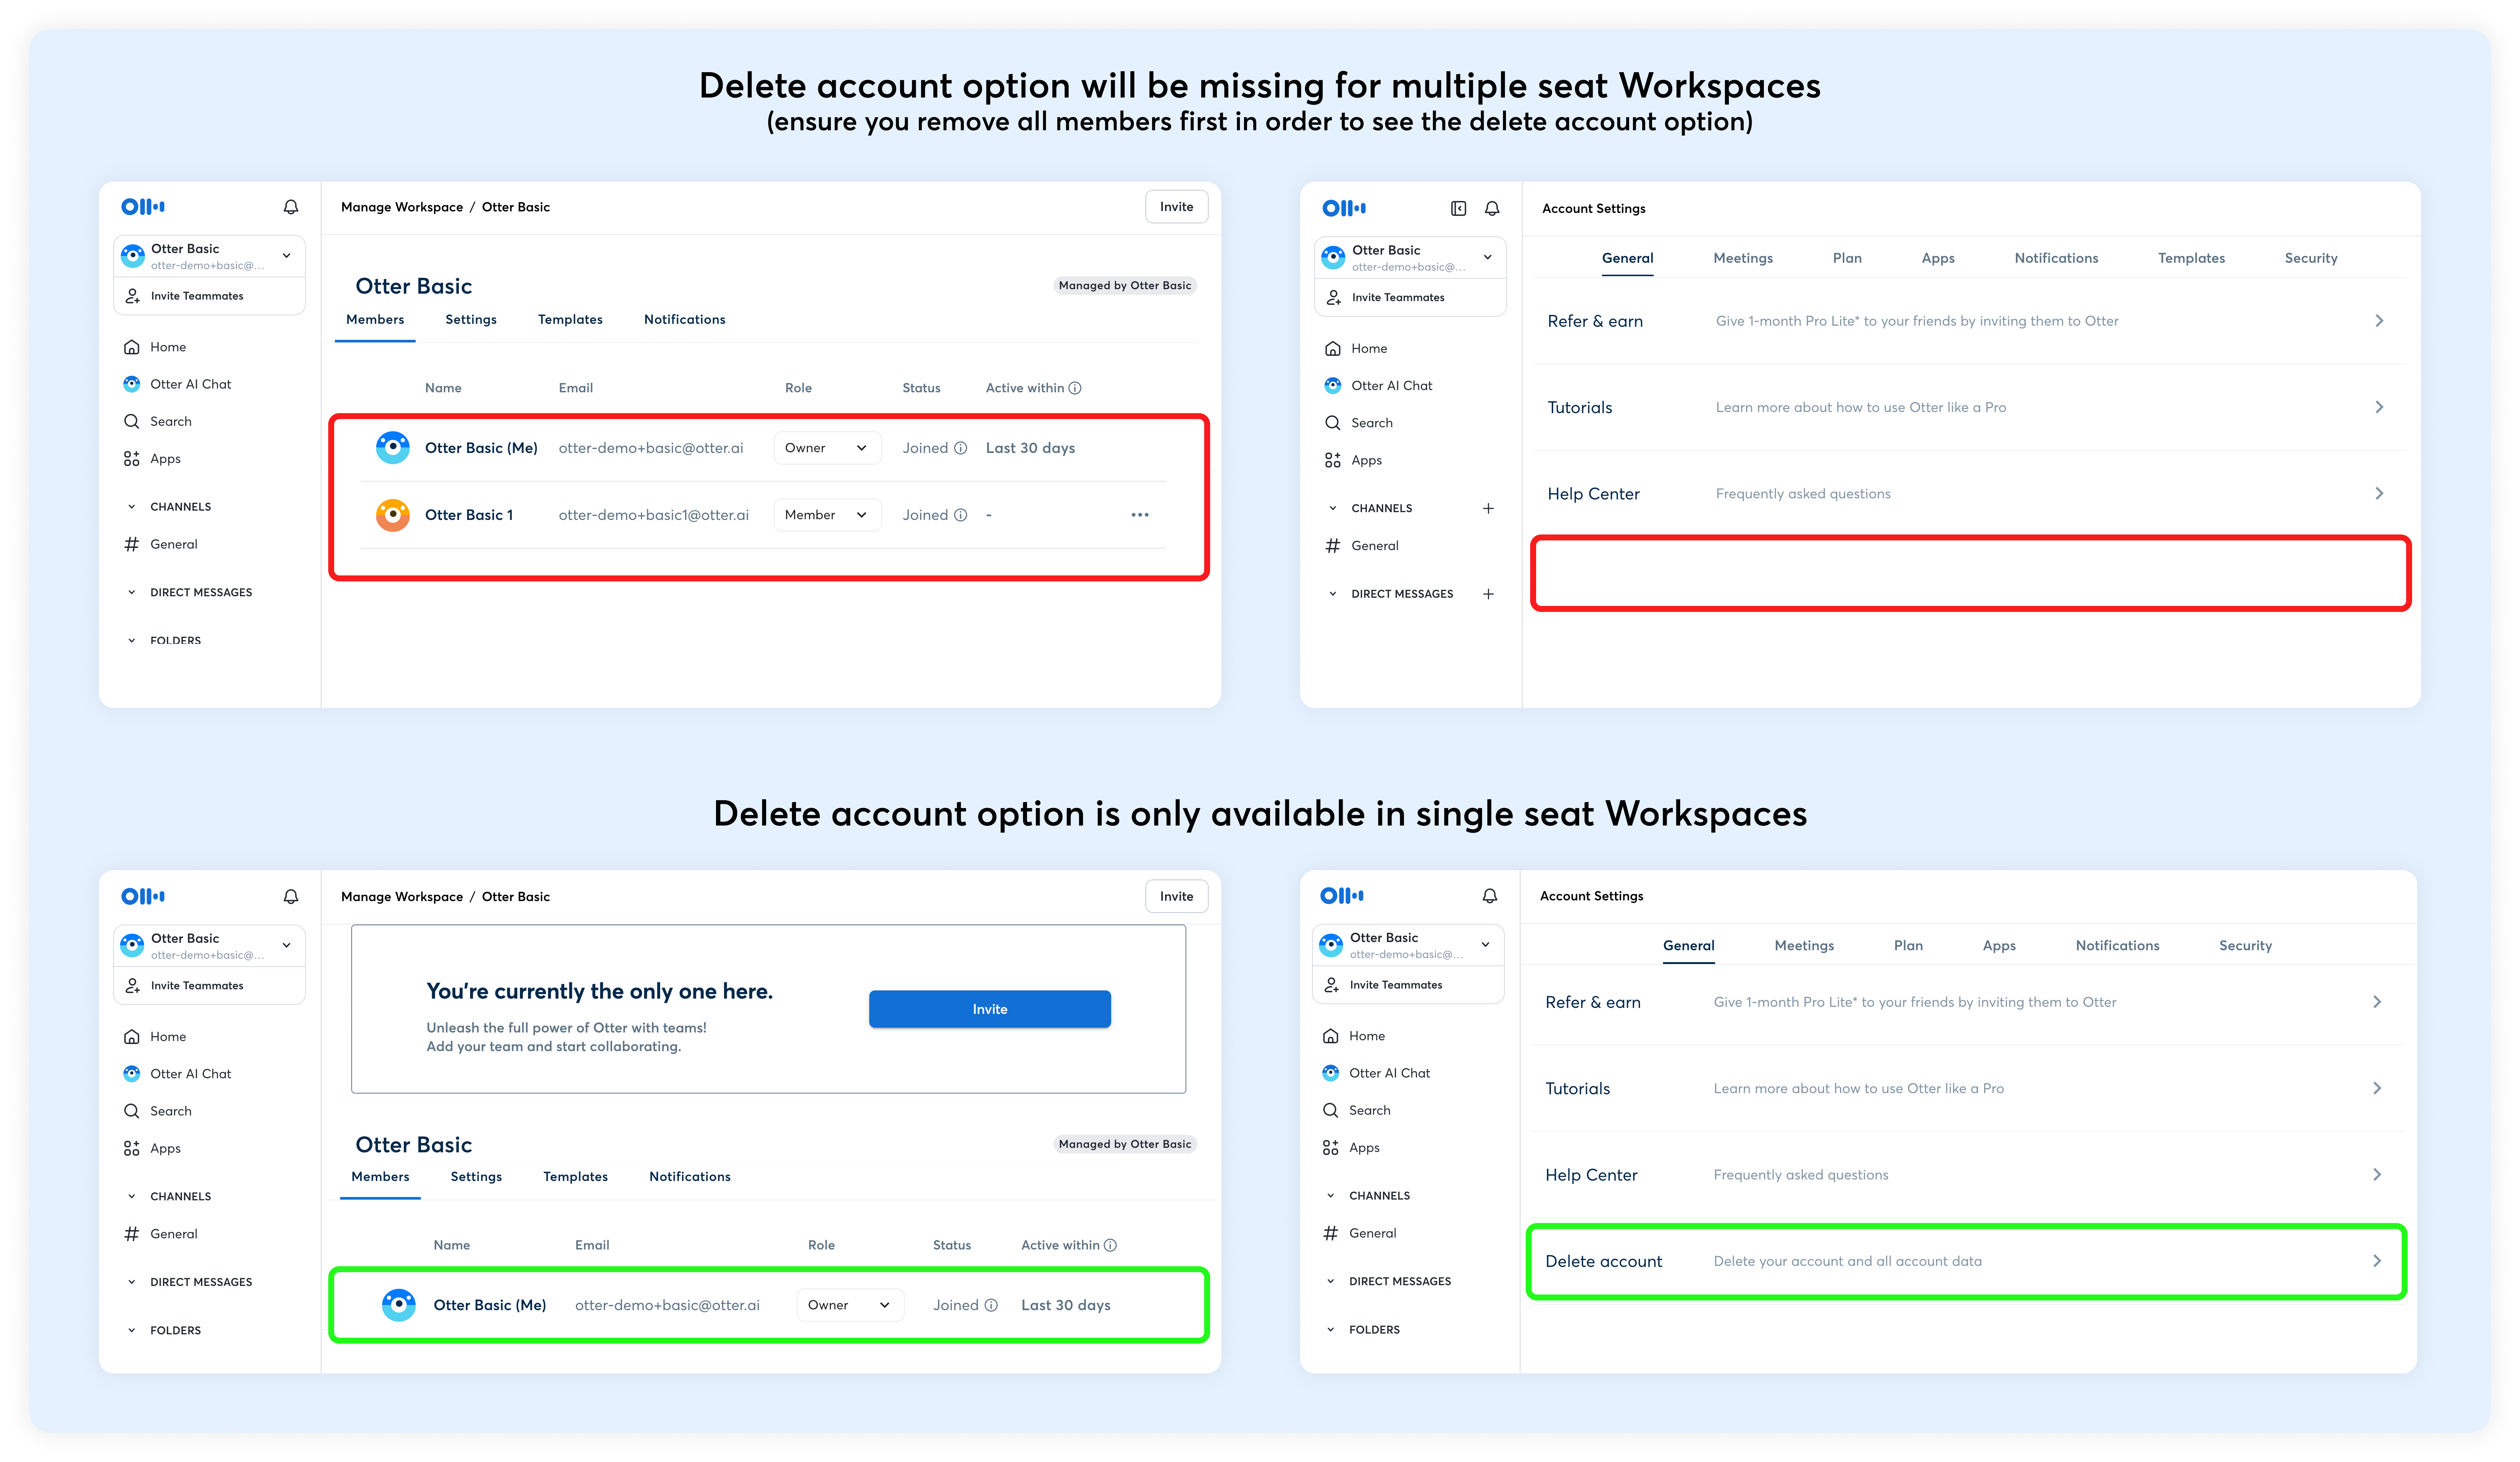Click Apps grid icon in lower-right sidebar
This screenshot has height=1462, width=2520.
(1330, 1148)
